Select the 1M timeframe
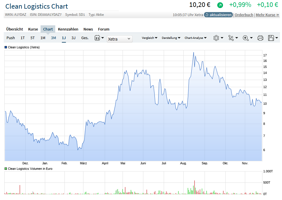 tap(43, 38)
